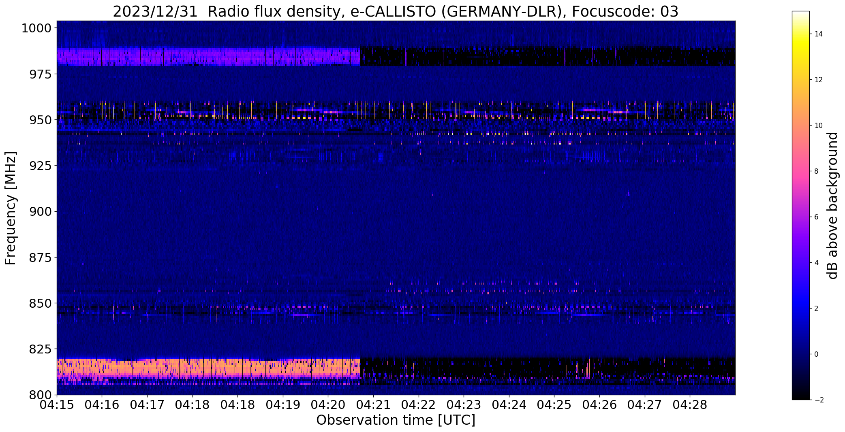Click the 'dB above background' colorbar label
845x432 pixels.
tap(832, 206)
